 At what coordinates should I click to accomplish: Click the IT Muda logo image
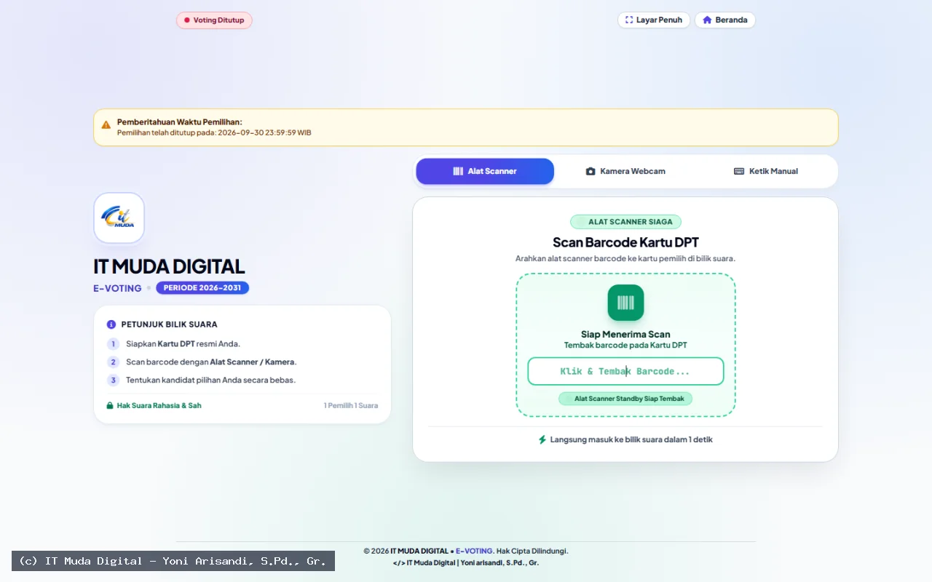119,218
